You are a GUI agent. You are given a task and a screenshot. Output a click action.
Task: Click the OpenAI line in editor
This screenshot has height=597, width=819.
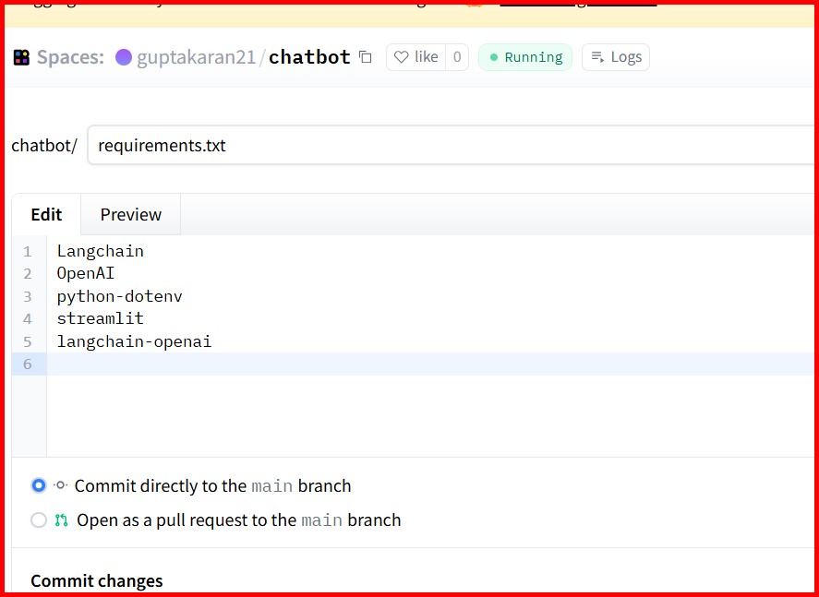(x=86, y=273)
